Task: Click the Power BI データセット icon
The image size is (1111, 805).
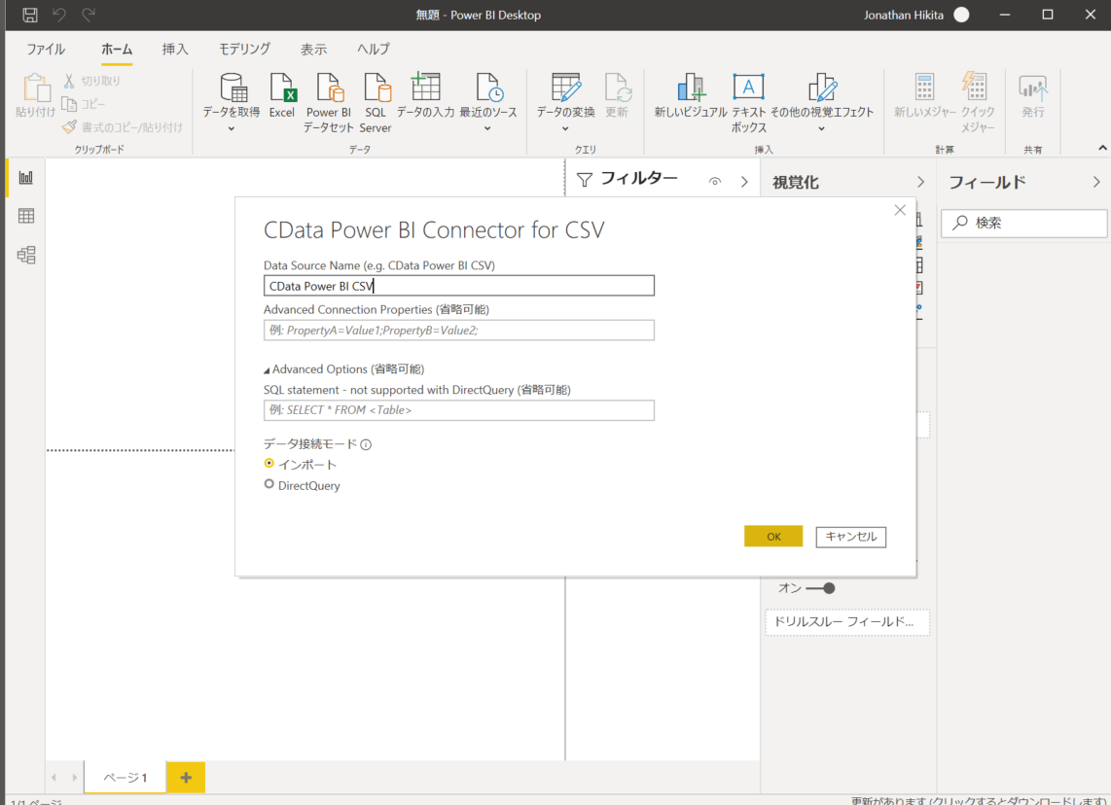Action: click(x=328, y=92)
